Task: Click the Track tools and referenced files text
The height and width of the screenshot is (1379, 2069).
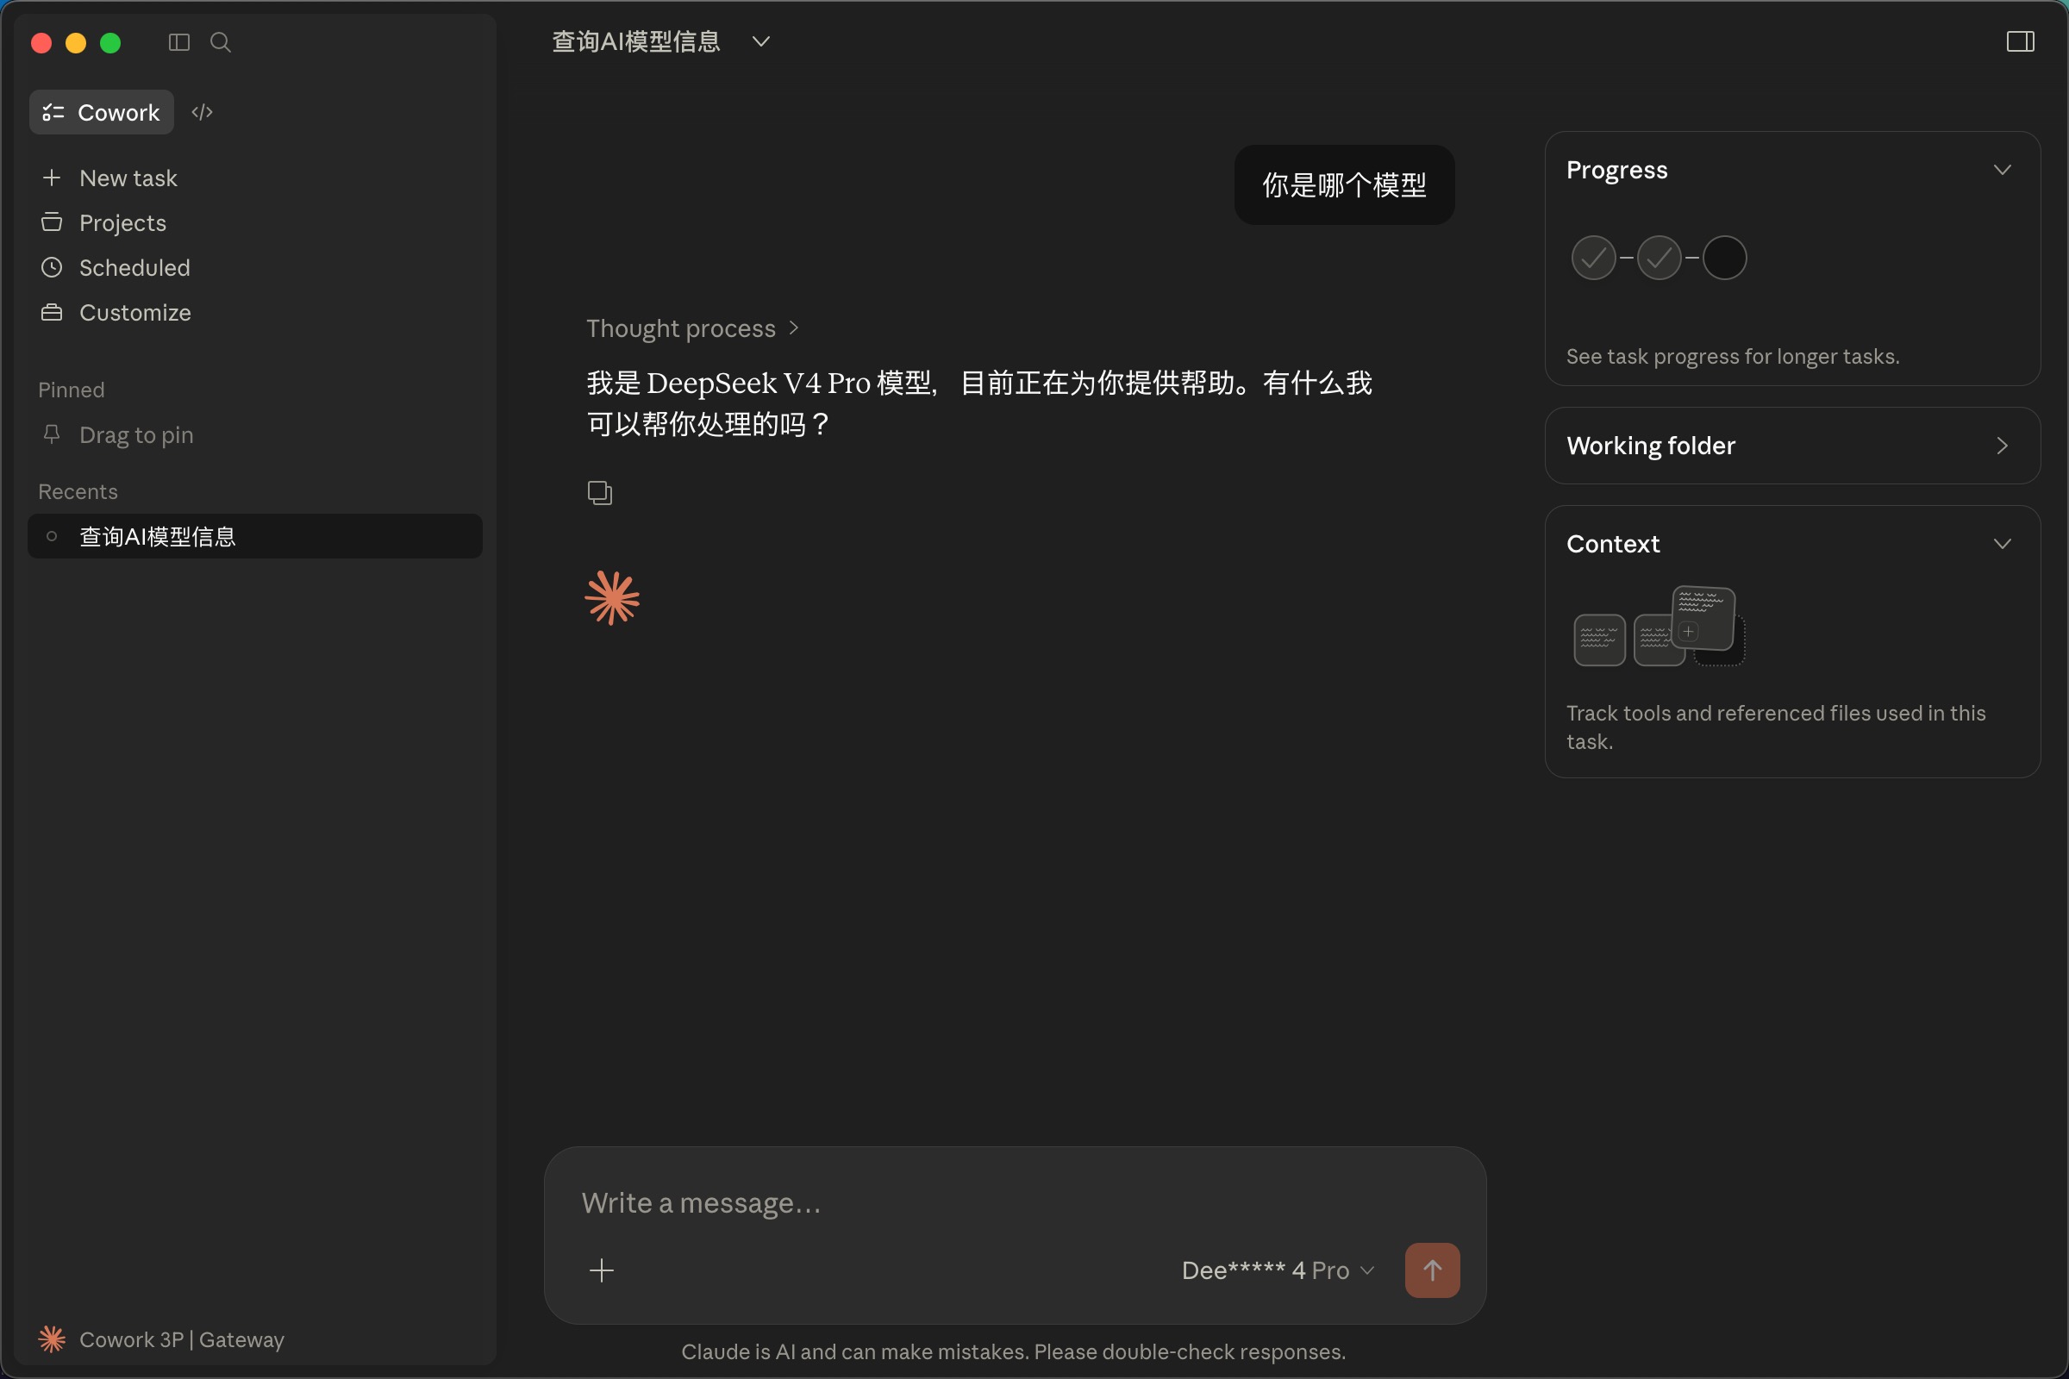Action: point(1776,727)
